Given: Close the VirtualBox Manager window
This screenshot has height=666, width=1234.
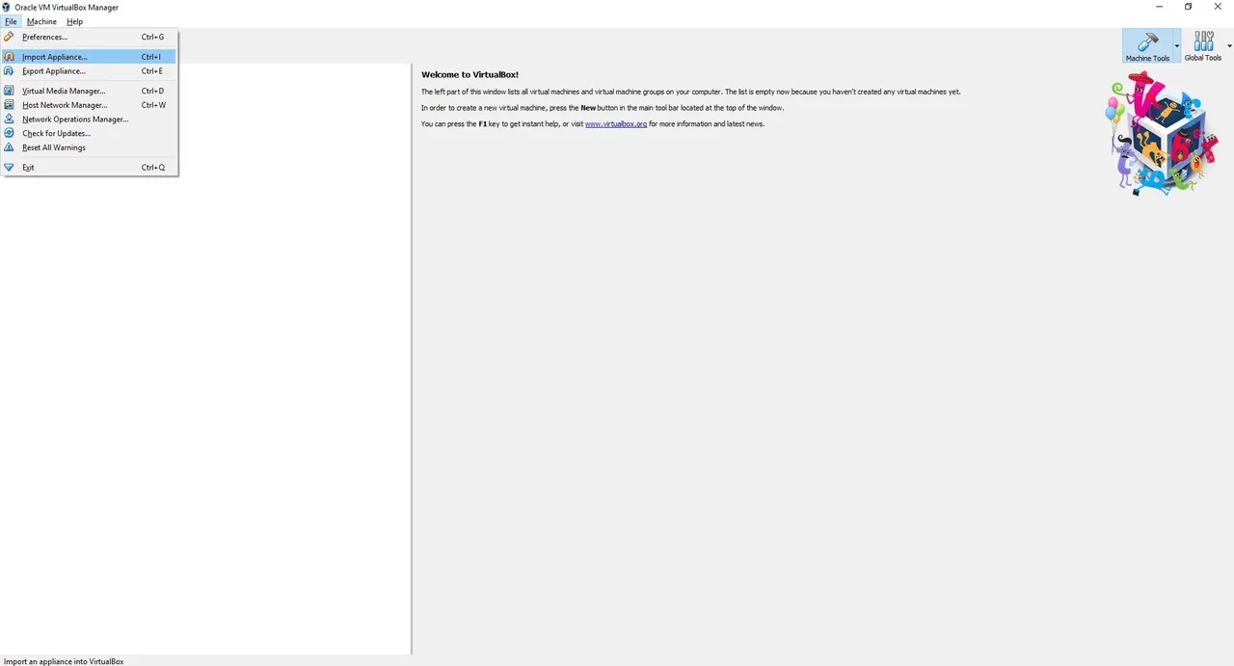Looking at the screenshot, I should click(1218, 7).
